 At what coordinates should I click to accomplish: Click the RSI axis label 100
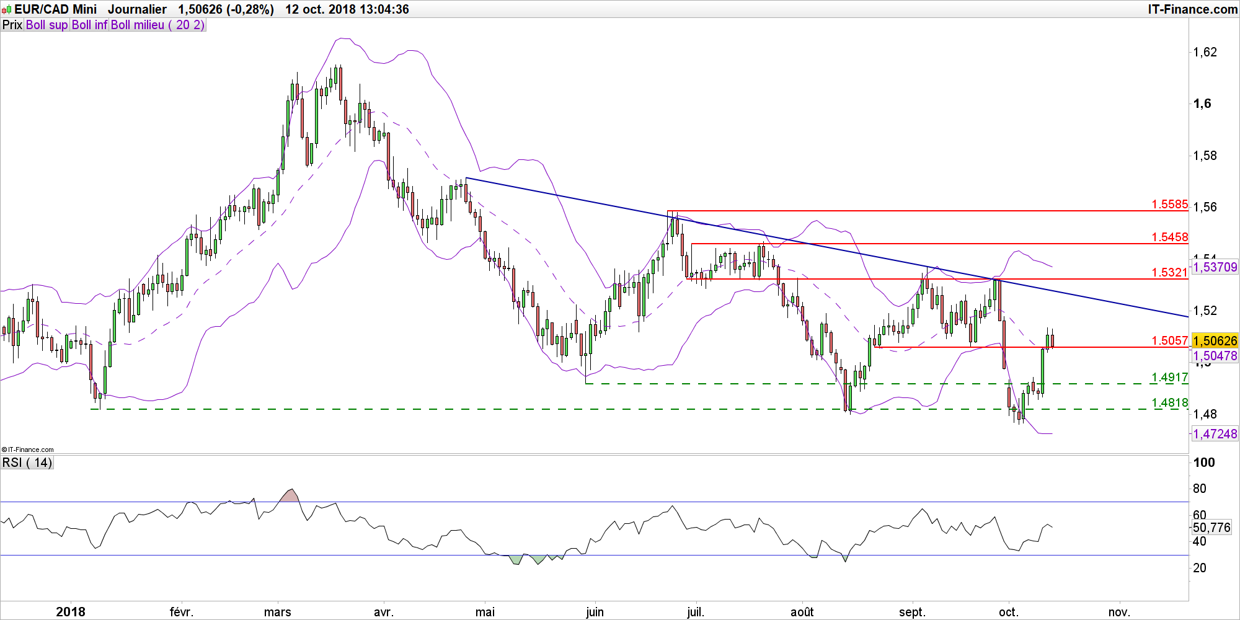point(1204,463)
